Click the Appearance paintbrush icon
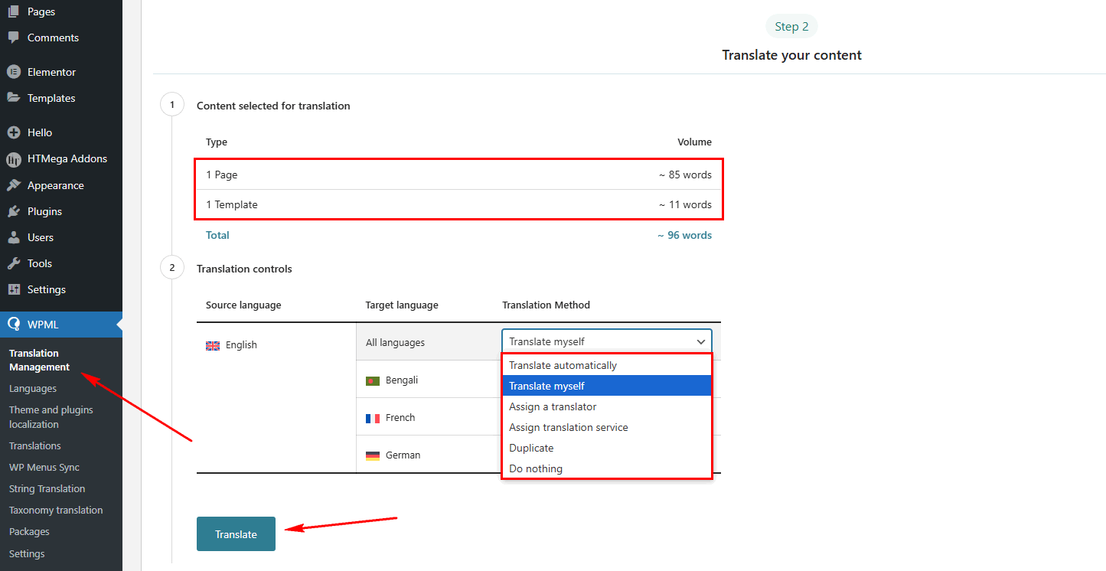The width and height of the screenshot is (1106, 571). (13, 185)
